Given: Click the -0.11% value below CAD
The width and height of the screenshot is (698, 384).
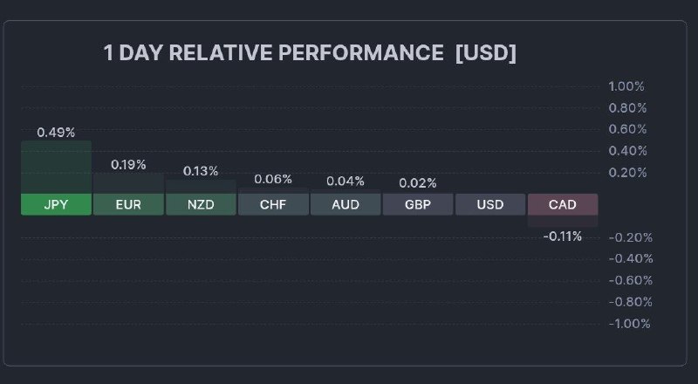Looking at the screenshot, I should (563, 237).
